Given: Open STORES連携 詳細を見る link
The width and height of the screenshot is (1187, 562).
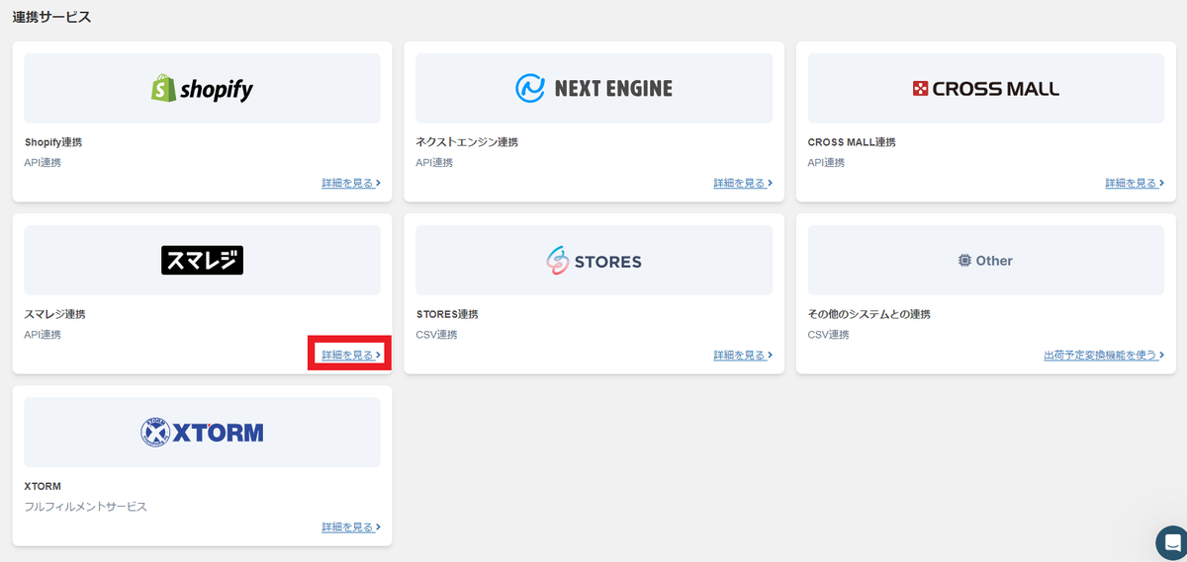Looking at the screenshot, I should (x=743, y=355).
